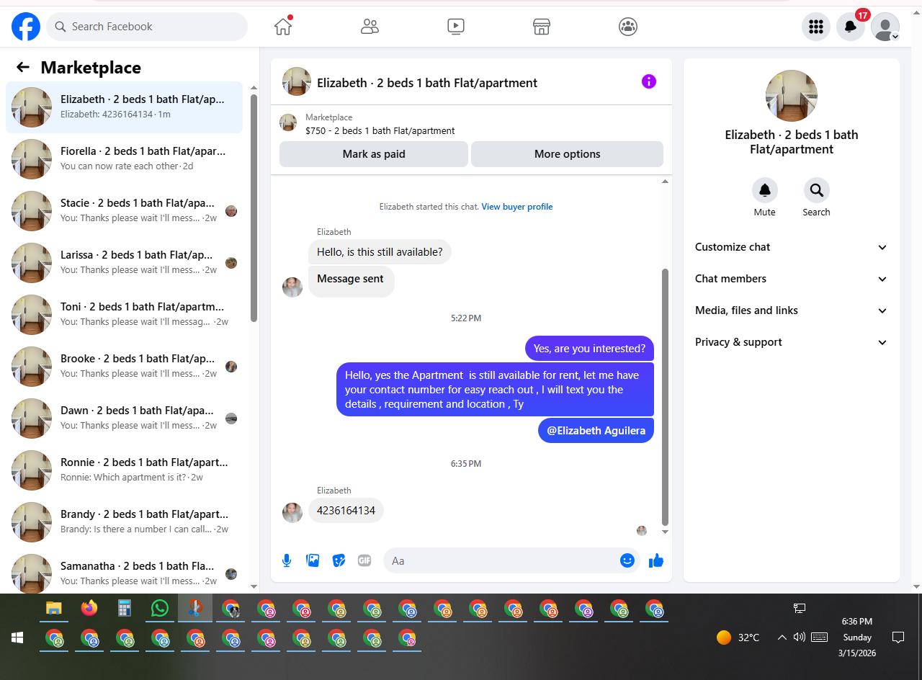Open WhatsApp from the taskbar

point(160,609)
